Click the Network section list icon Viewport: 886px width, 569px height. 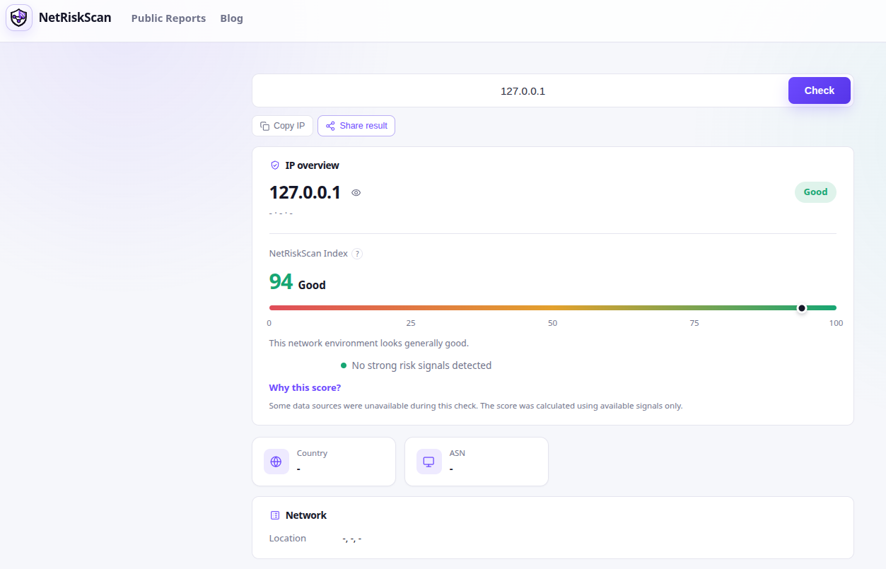coord(275,515)
